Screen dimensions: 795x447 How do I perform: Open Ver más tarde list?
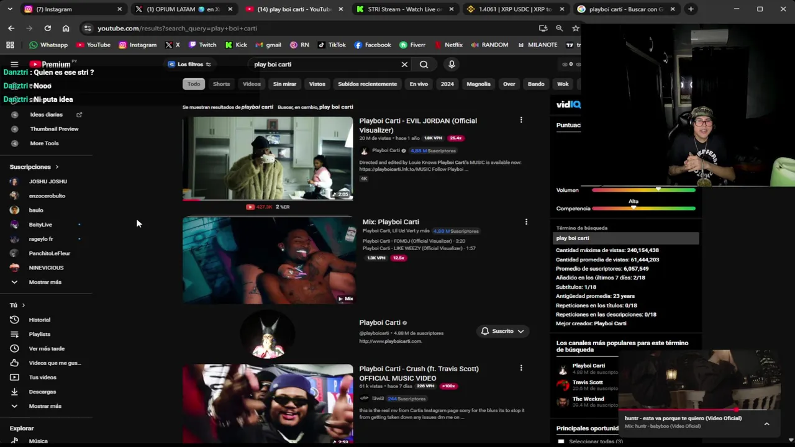(47, 348)
